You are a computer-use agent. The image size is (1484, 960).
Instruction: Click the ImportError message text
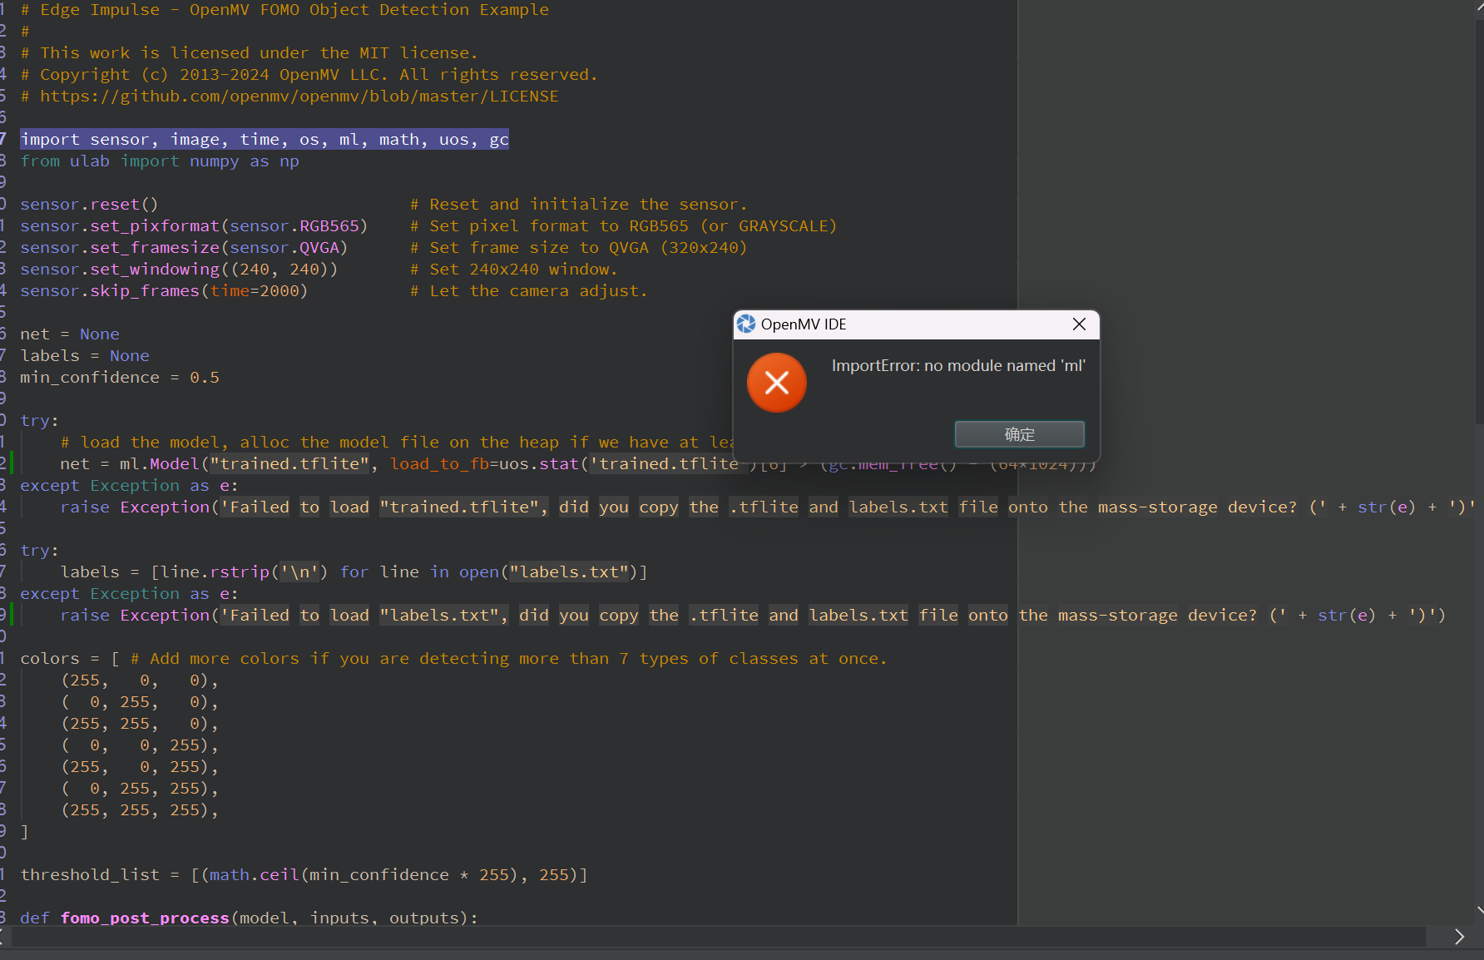(958, 366)
